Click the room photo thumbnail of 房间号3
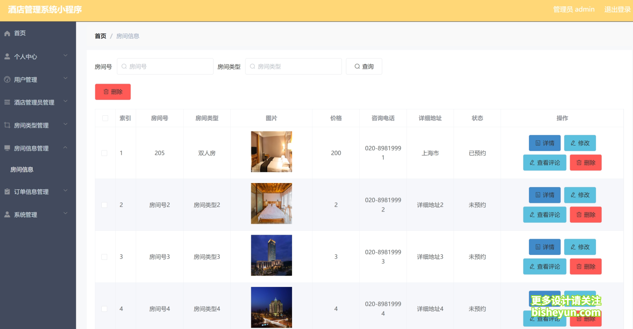 pos(271,255)
